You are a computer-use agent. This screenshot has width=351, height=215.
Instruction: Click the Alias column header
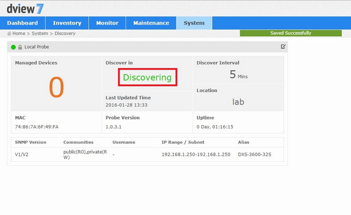(244, 142)
